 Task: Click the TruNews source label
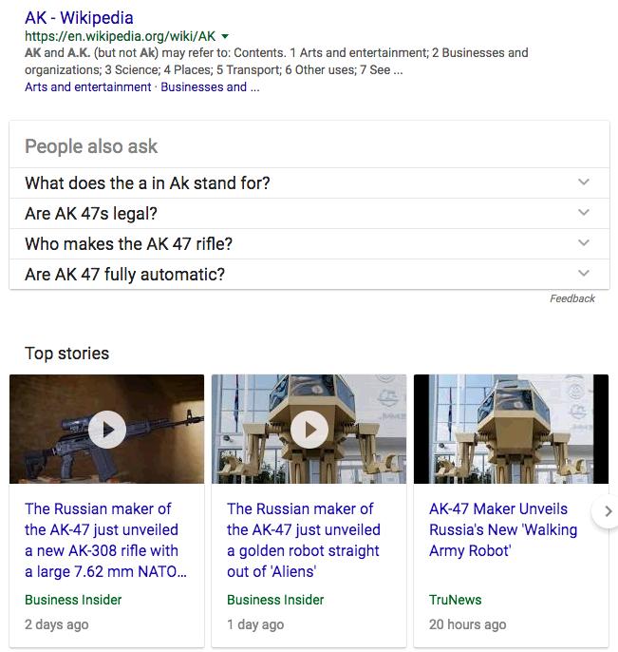click(x=456, y=600)
